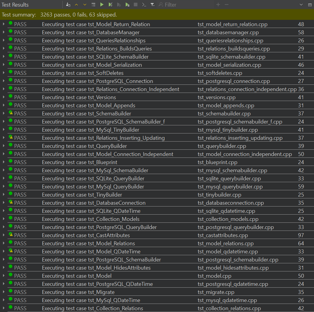The height and width of the screenshot is (312, 314).
Task: Click the warning icon on tst_DatabaseConnection row
Action: click(11, 202)
